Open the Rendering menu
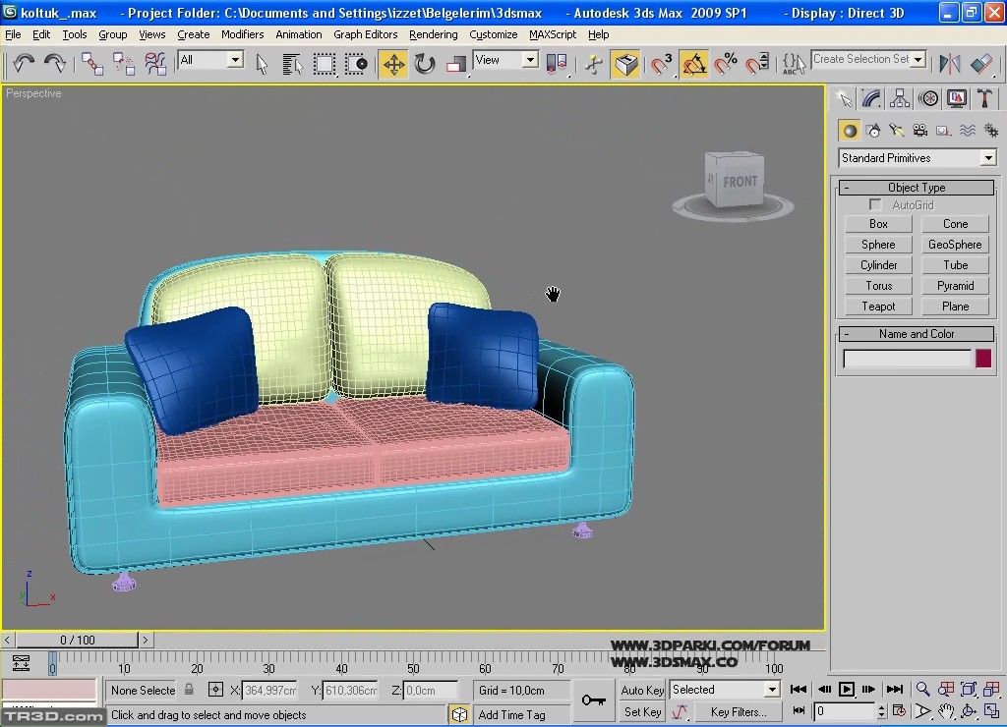The image size is (1007, 727). point(433,34)
